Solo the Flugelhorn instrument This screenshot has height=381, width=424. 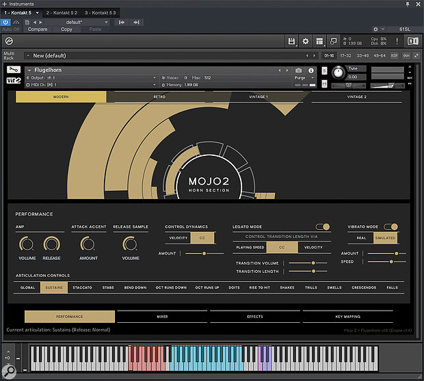click(x=324, y=71)
